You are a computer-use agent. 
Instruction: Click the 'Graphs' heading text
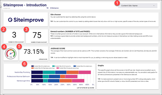coord(101,66)
